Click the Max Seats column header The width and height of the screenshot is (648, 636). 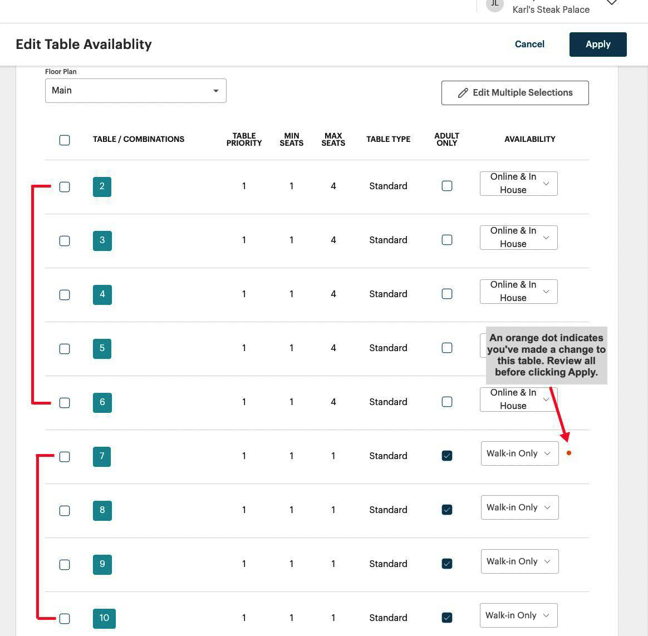(333, 140)
